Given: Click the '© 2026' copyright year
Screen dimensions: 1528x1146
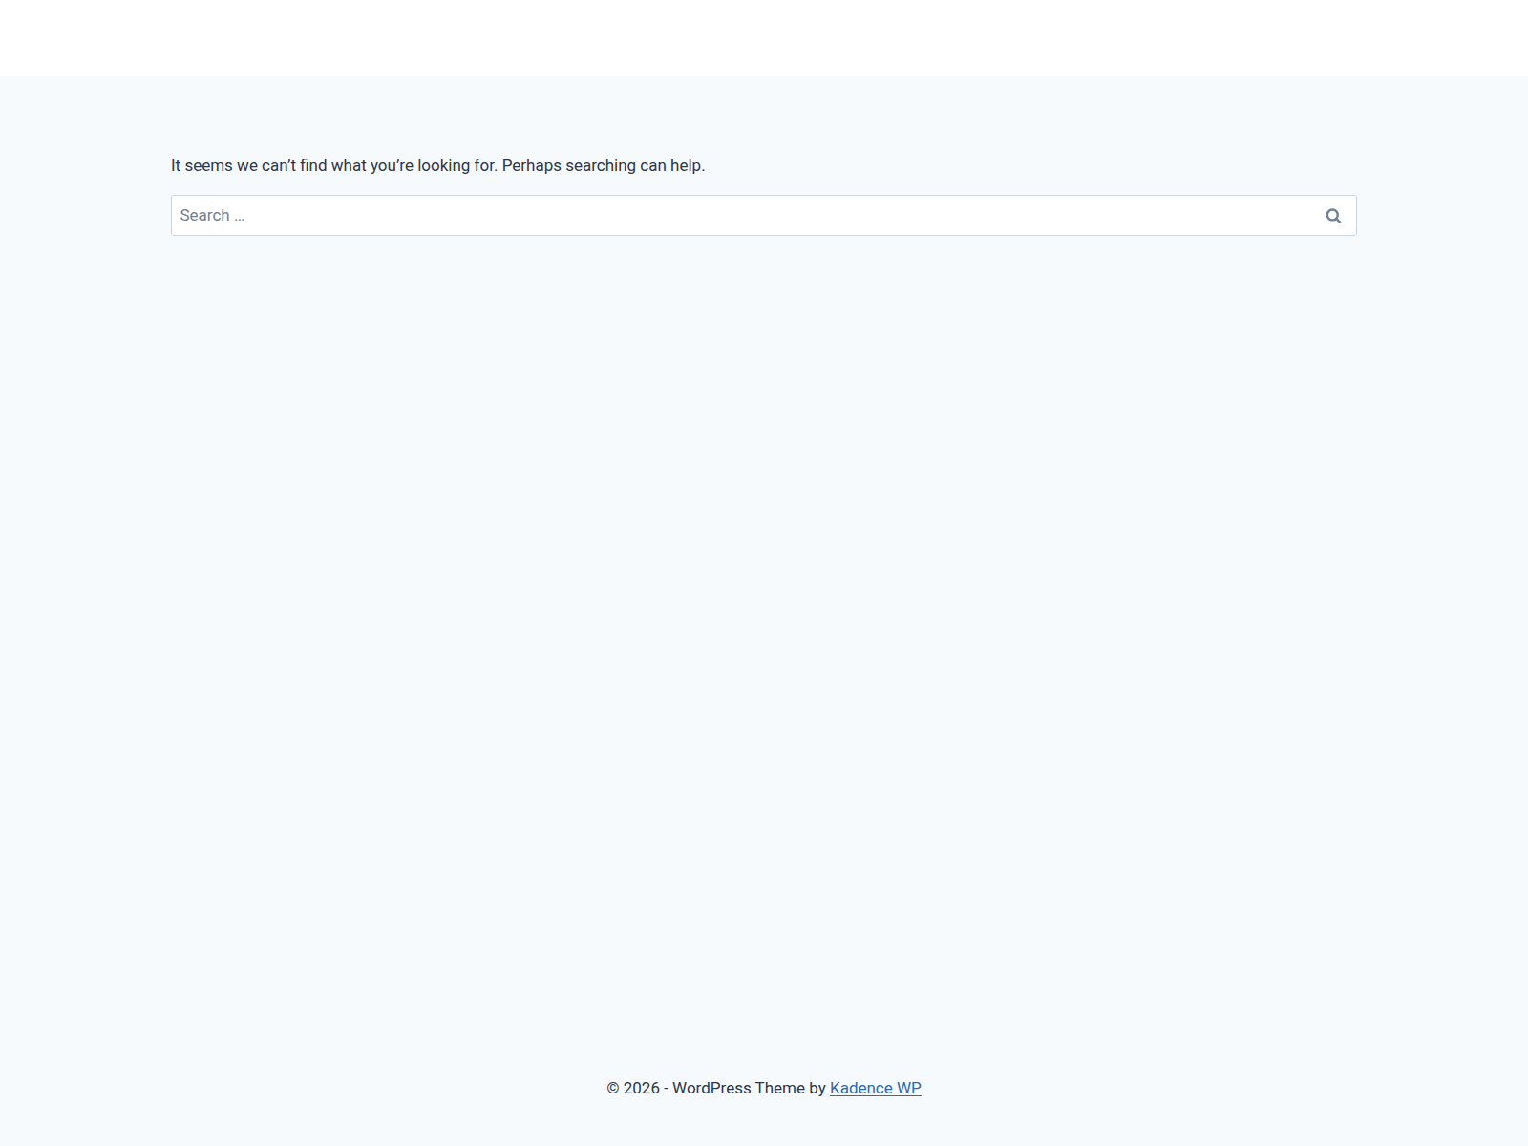Looking at the screenshot, I should pyautogui.click(x=633, y=1088).
